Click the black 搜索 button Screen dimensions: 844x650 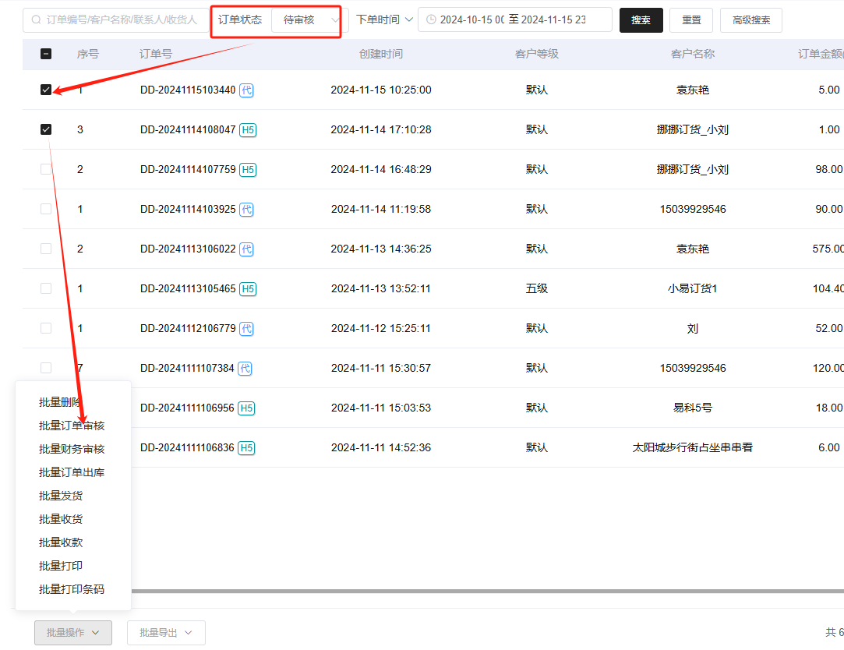pyautogui.click(x=641, y=20)
